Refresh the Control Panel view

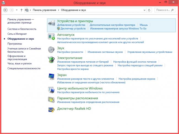(x=149, y=10)
